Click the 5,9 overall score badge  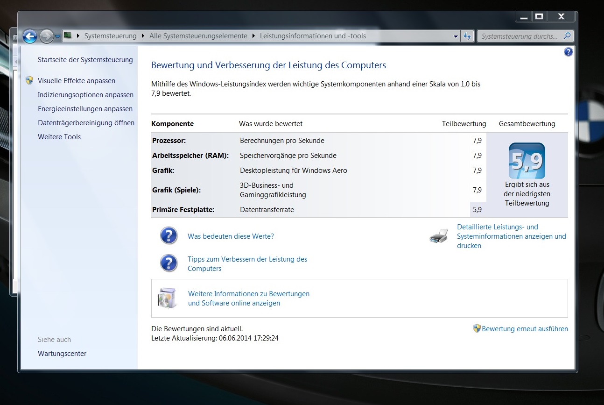pos(527,161)
